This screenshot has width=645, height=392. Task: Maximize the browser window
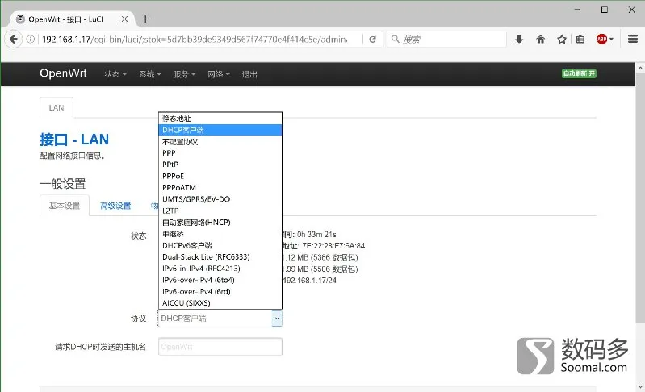point(605,10)
